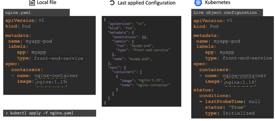Image resolution: width=275 pixels, height=121 pixels.
Task: Click 'kind: Pod' in nginx.yaml
Action: point(18,26)
